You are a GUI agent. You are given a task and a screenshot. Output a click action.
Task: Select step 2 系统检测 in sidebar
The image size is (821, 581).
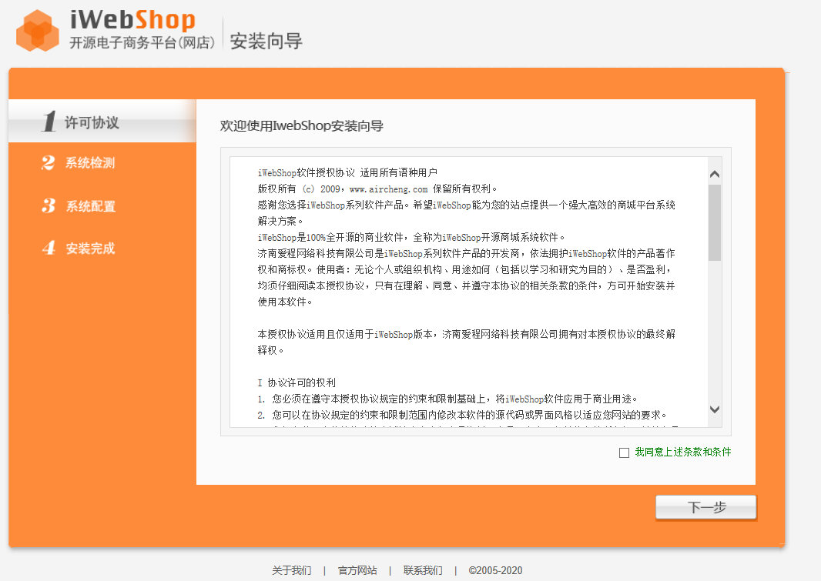coord(79,162)
